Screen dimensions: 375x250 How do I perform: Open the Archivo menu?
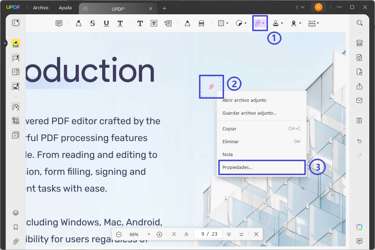coord(40,7)
